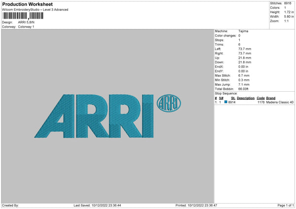Select the teal thread color swatch
Screen dimensions: 296x209
point(226,102)
